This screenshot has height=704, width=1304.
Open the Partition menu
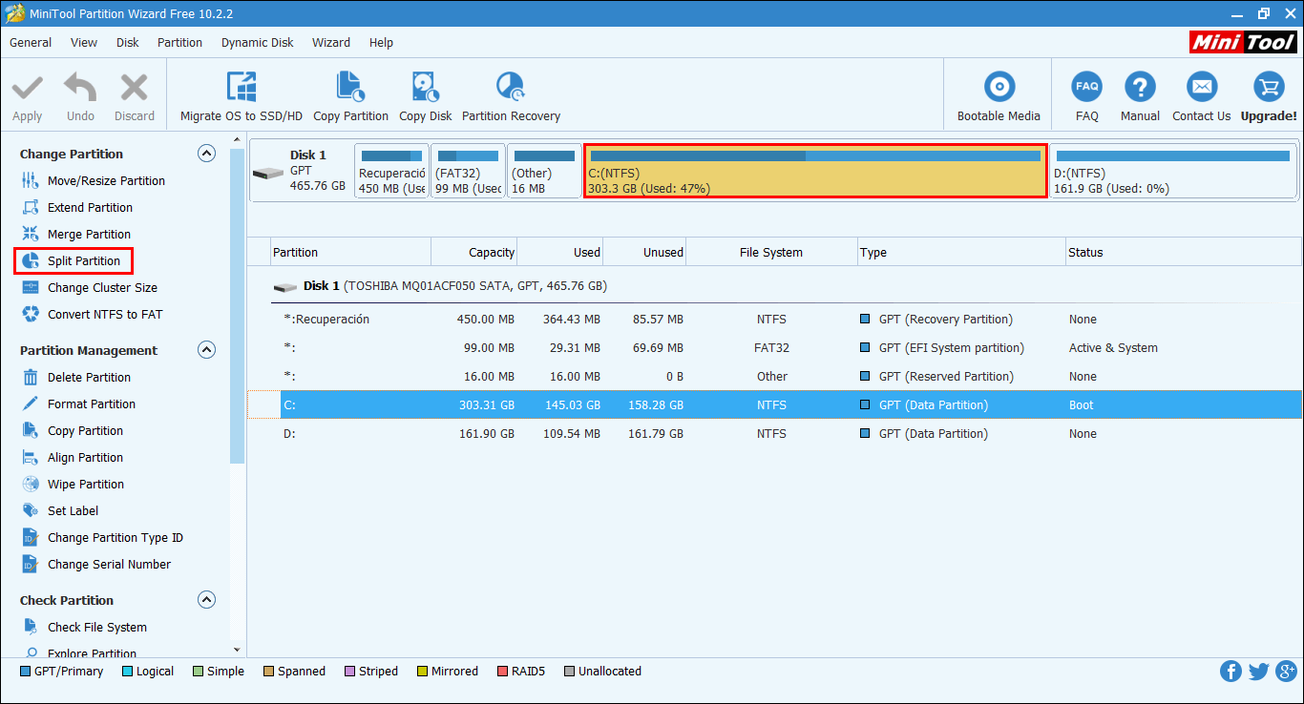coord(179,42)
